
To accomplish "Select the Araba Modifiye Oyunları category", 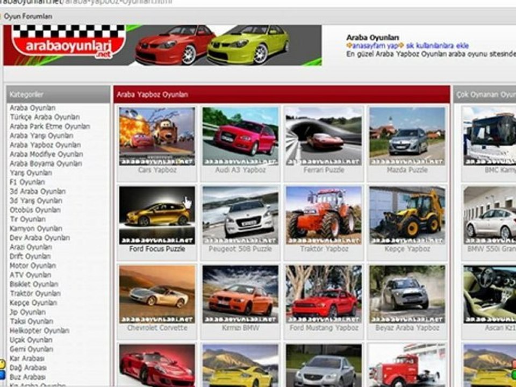I will 46,154.
